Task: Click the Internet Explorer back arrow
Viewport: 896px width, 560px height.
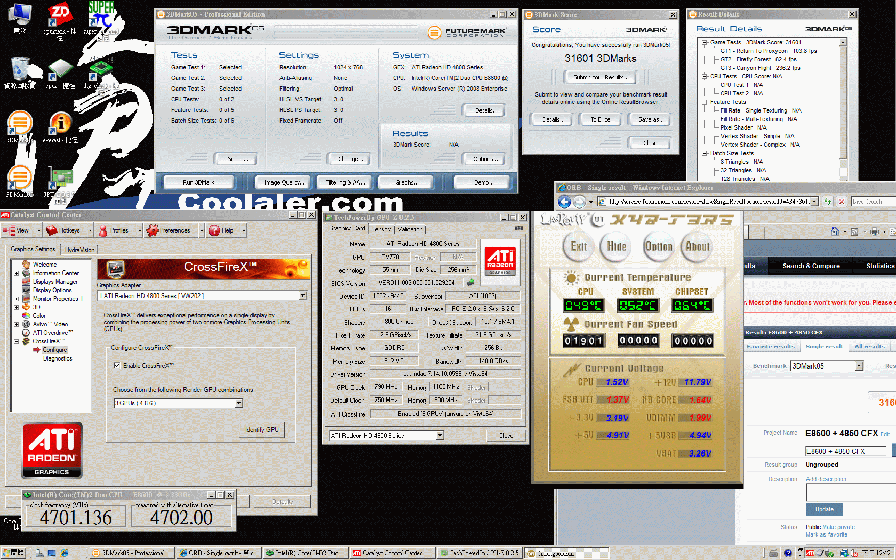Action: (564, 202)
